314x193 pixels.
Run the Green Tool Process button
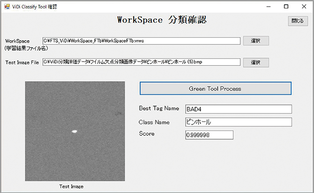point(216,88)
